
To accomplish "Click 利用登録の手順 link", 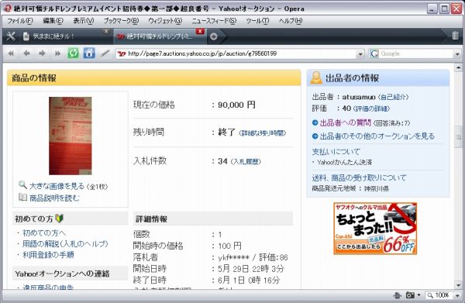I will coord(48,255).
